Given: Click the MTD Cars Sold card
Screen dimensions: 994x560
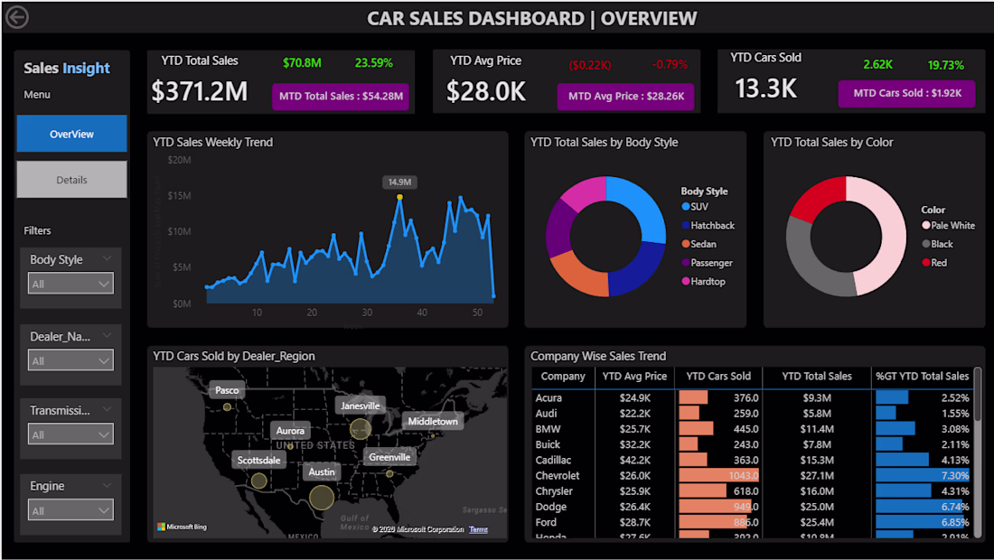Looking at the screenshot, I should [906, 93].
